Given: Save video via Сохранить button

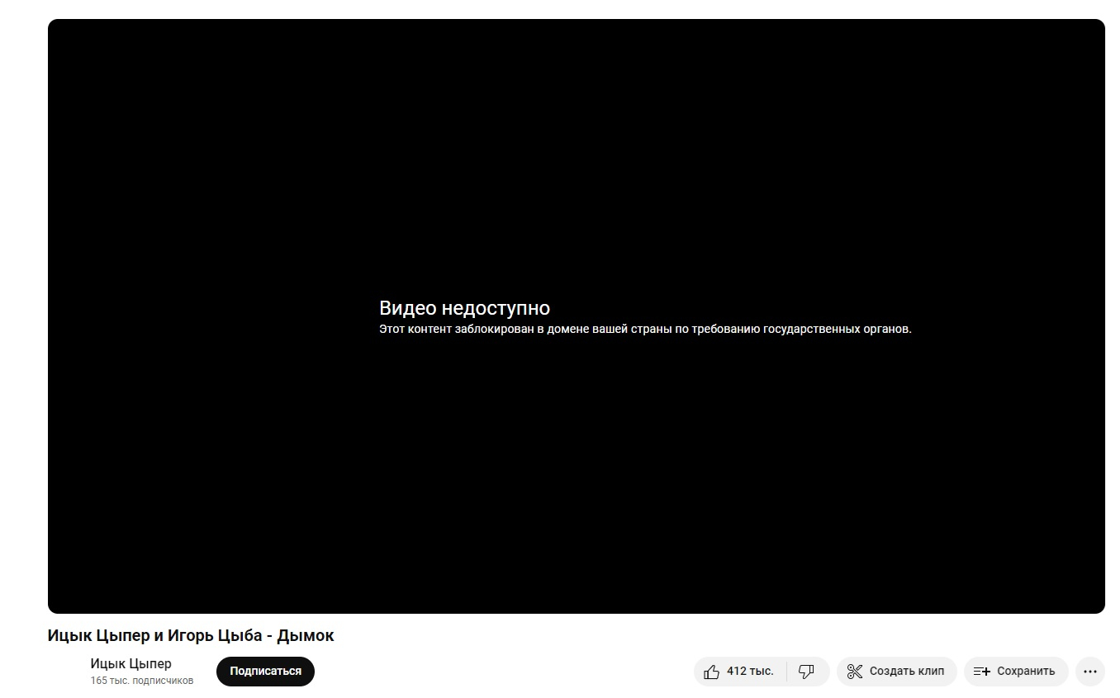Looking at the screenshot, I should (x=1015, y=672).
